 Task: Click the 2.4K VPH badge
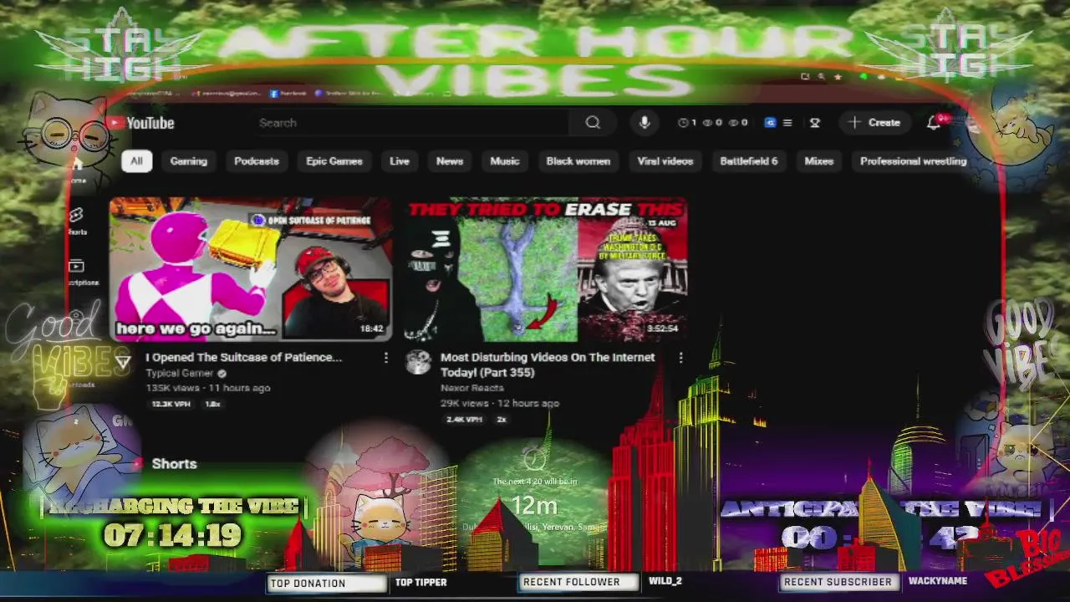point(465,419)
